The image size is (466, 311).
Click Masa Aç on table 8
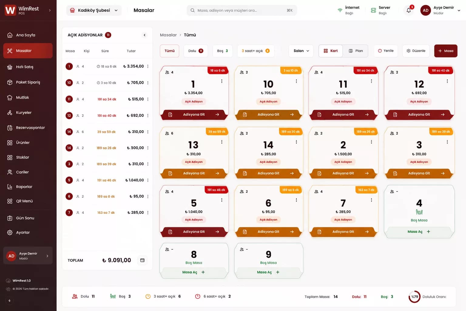tap(194, 272)
